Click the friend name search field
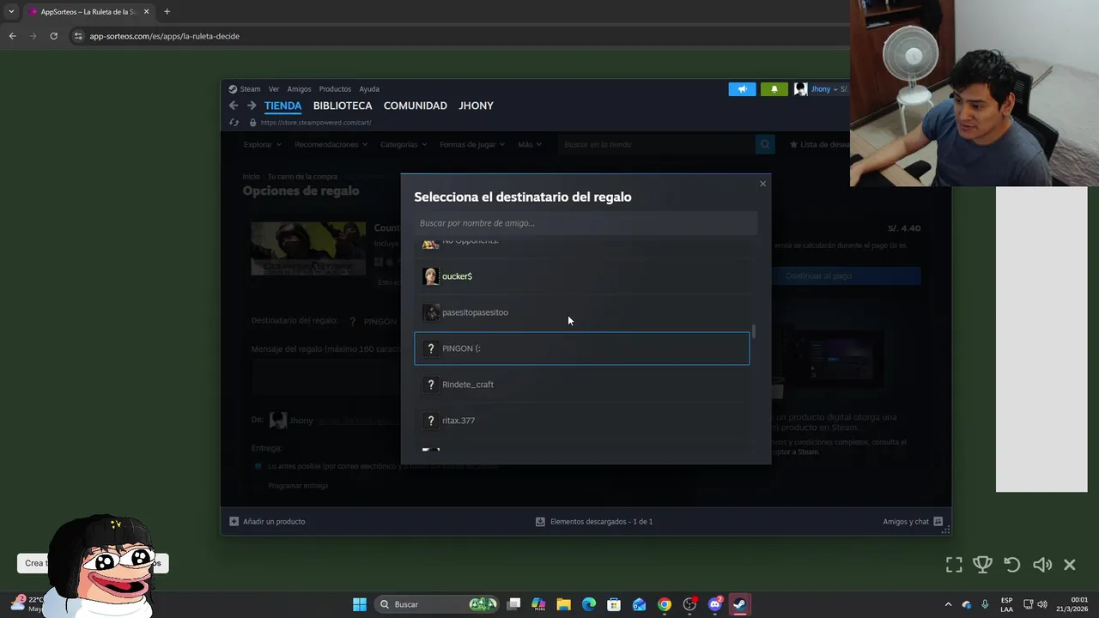The image size is (1099, 618). coord(586,223)
